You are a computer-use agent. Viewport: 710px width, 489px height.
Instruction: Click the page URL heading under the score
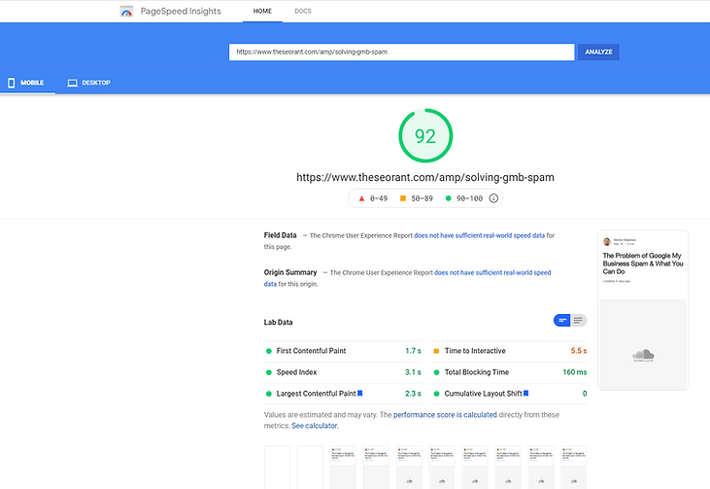pos(425,177)
